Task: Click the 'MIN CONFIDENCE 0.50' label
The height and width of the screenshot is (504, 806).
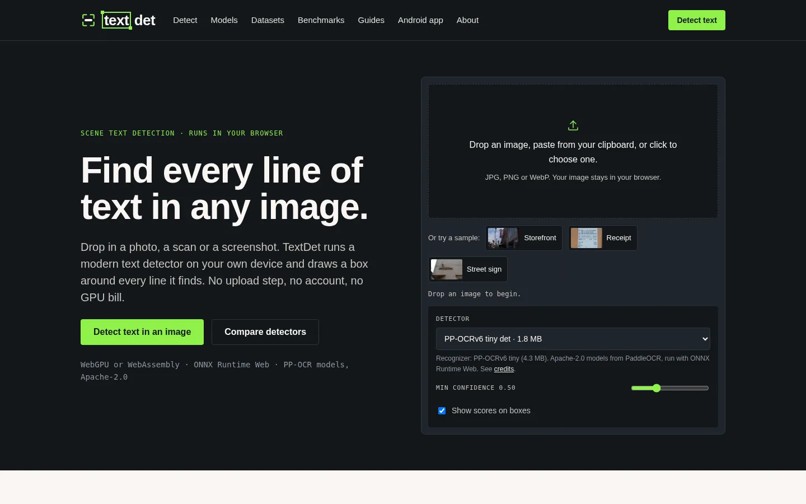Action: [476, 388]
